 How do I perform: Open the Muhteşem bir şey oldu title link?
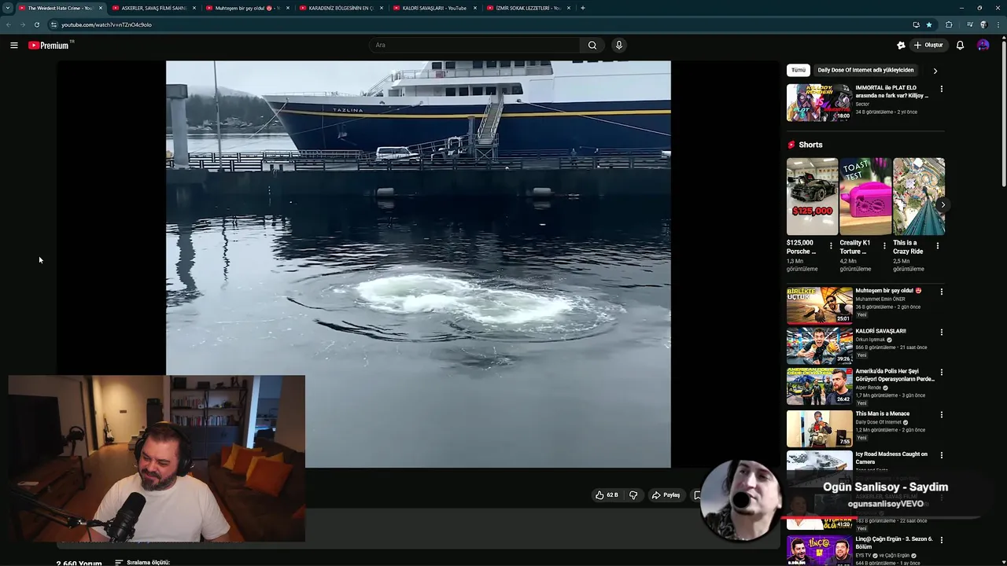pos(888,291)
